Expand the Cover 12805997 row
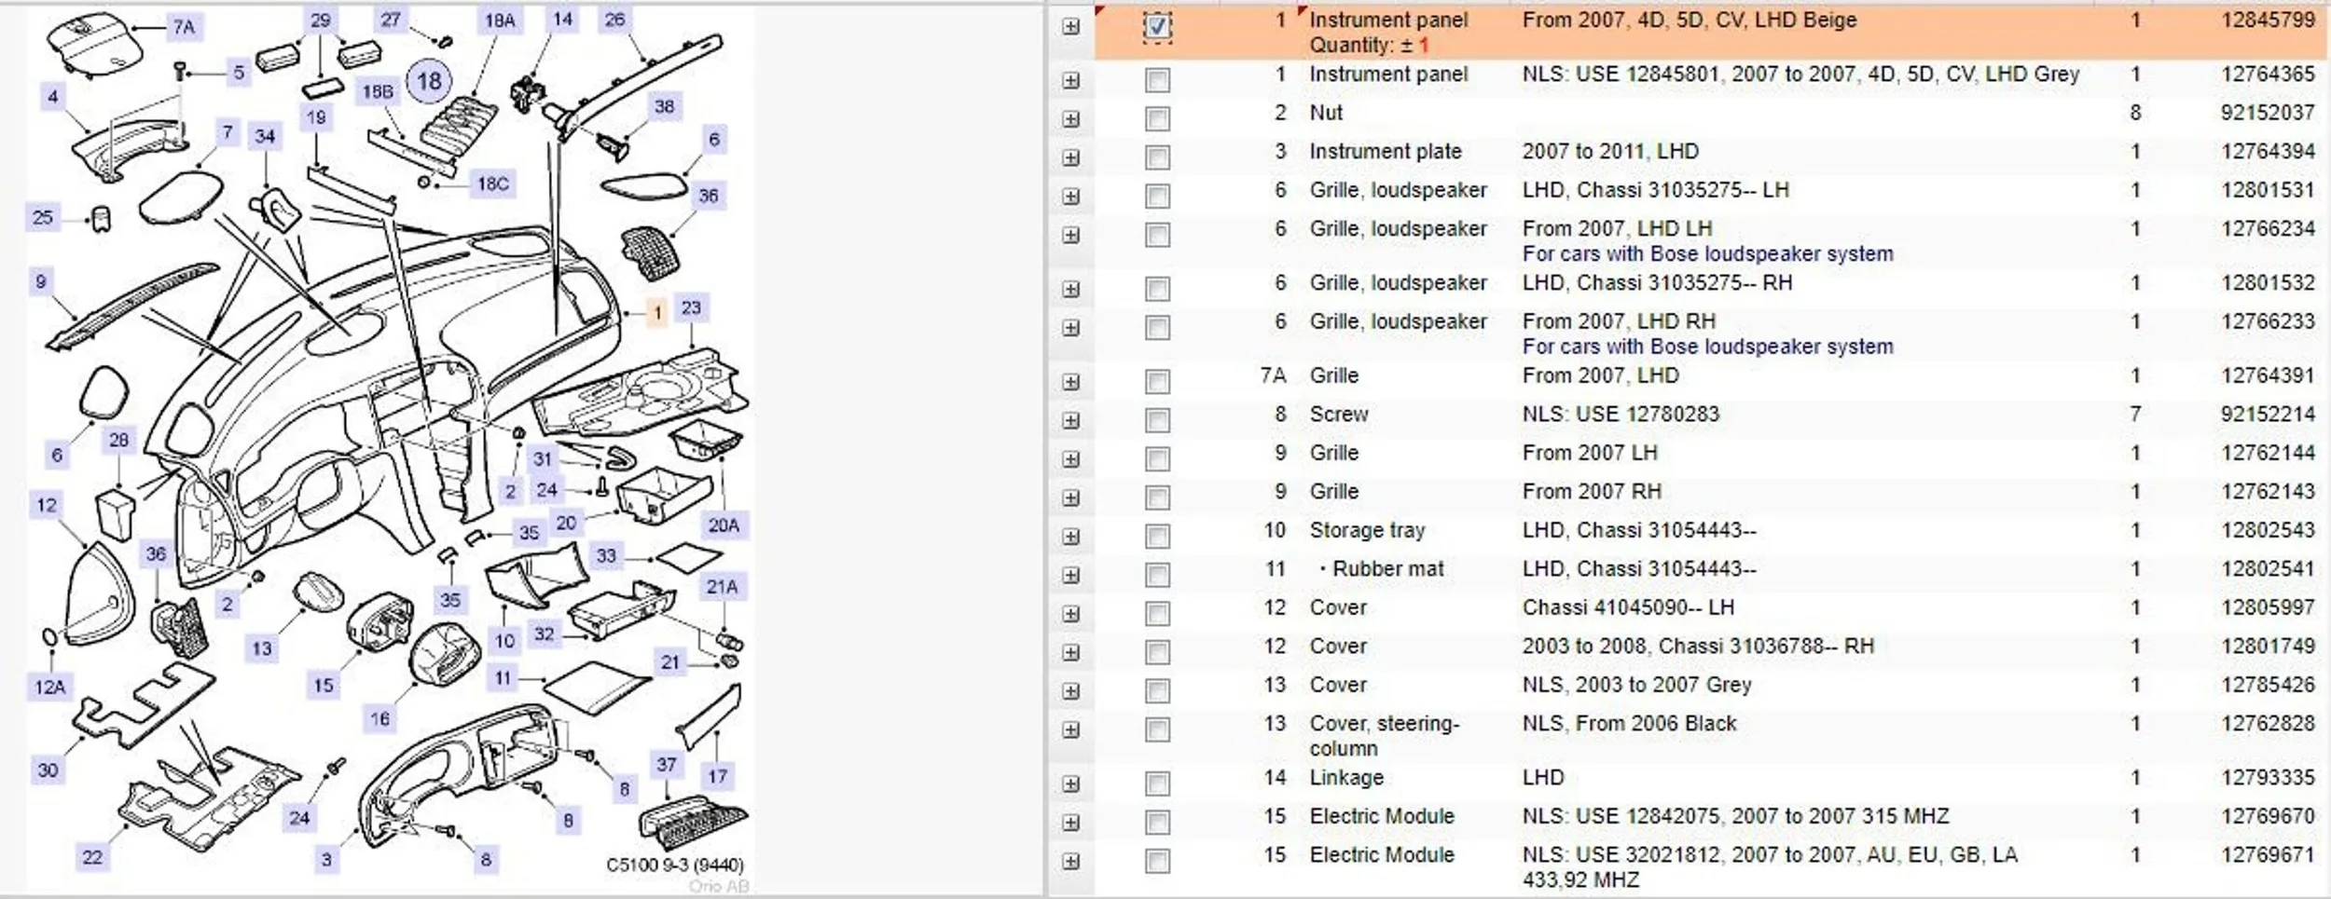The image size is (2331, 899). coord(1070,614)
